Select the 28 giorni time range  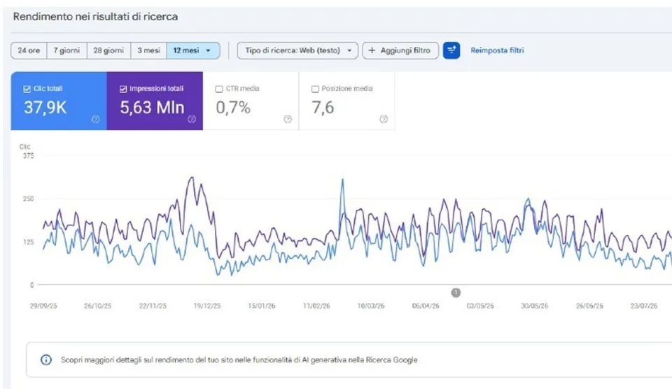[x=109, y=50]
